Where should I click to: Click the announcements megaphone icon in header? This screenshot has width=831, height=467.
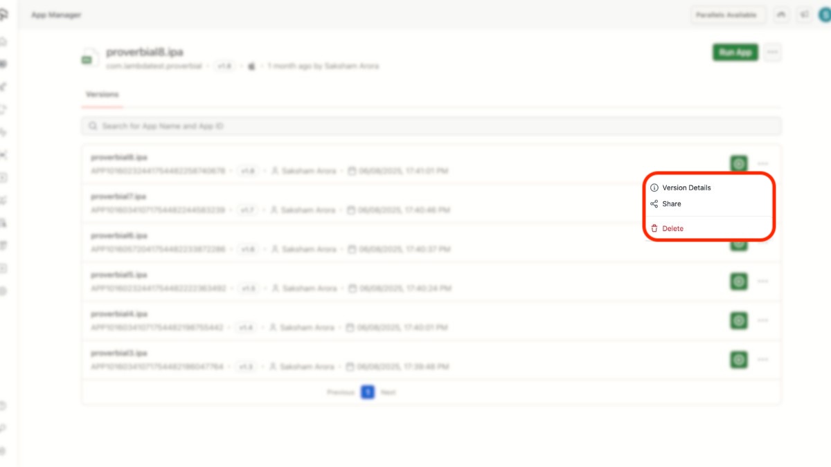804,15
